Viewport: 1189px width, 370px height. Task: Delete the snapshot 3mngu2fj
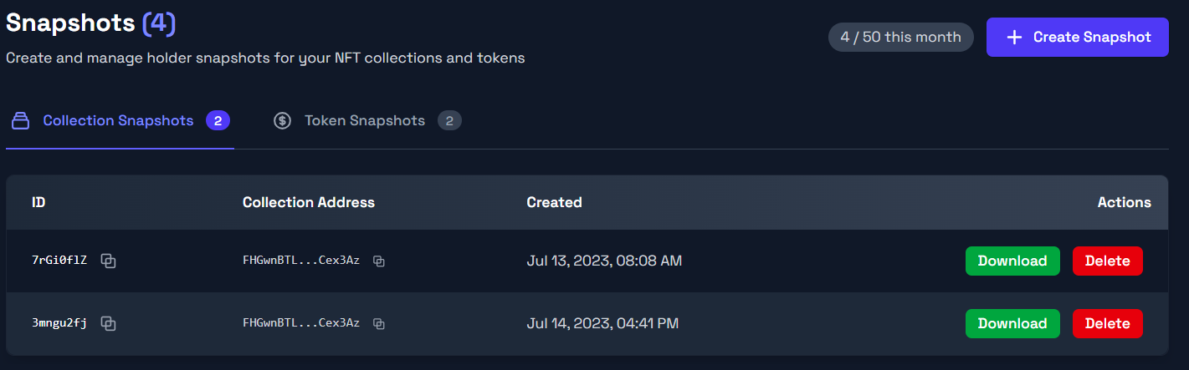pyautogui.click(x=1107, y=323)
